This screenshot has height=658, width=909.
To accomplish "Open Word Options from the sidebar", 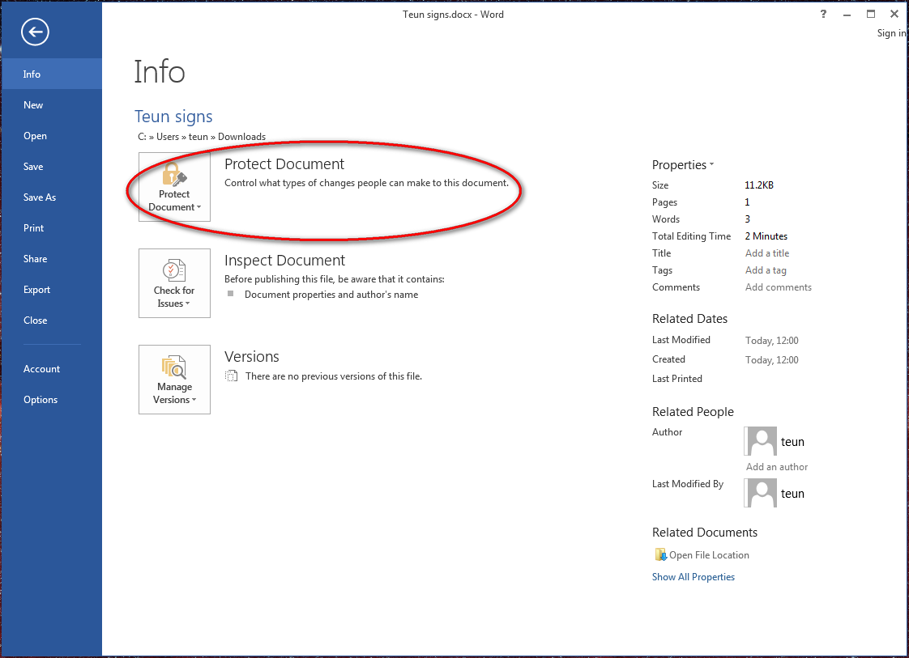I will [41, 400].
